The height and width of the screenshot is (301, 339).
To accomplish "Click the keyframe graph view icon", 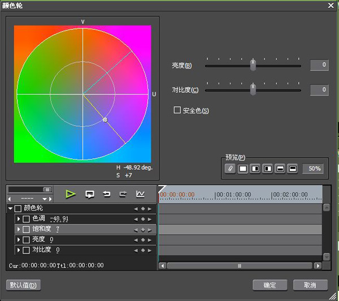I will coord(140,194).
